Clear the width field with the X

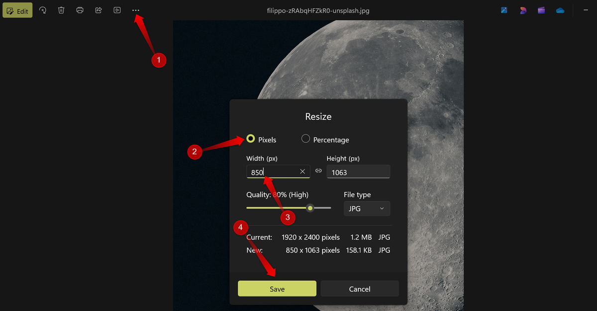point(302,171)
